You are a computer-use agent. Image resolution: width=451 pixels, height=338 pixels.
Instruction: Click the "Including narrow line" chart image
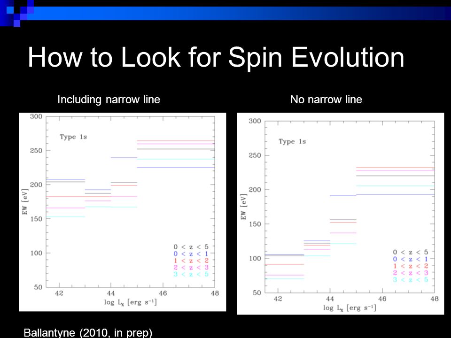[122, 212]
